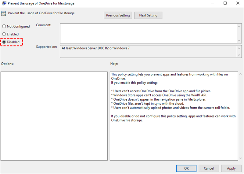
Task: Click Supported on box scroll down arrow
Action: point(239,55)
